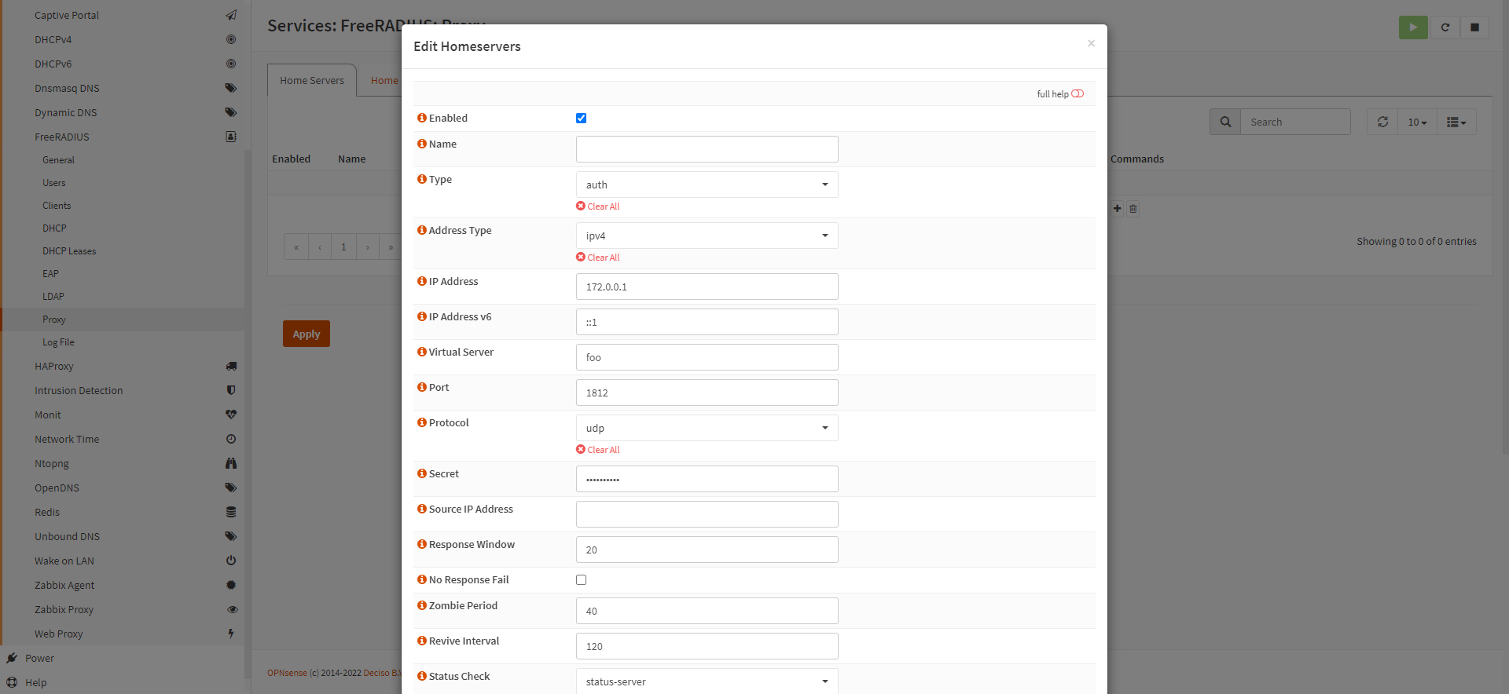Click the info icon beside IP Address v6
The height and width of the screenshot is (694, 1509).
tap(422, 316)
